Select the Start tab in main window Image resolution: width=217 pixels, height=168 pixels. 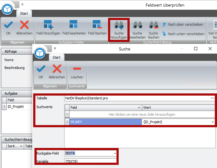[x=24, y=13]
